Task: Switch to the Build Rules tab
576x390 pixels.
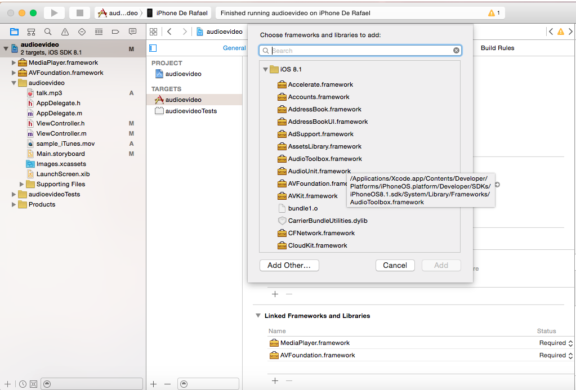Action: click(497, 48)
